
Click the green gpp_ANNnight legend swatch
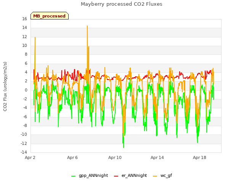click(73, 176)
